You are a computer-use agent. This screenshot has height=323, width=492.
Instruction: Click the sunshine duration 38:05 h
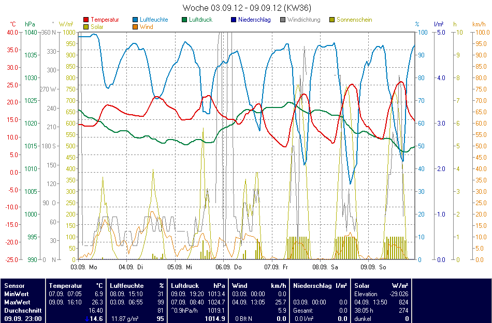point(364,311)
